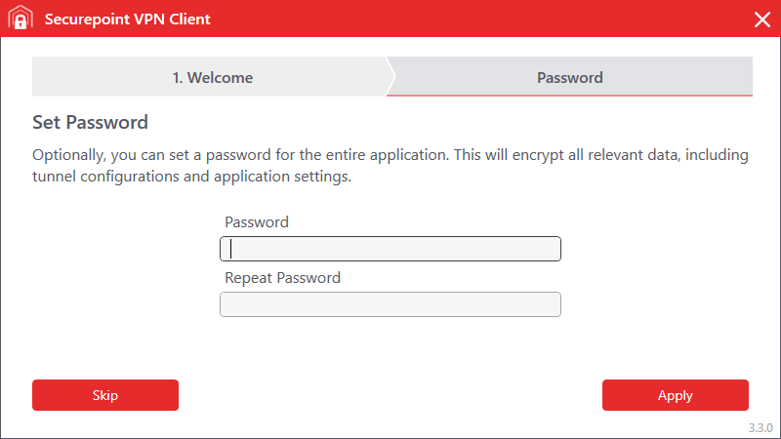Click the version number 3.3.0
The width and height of the screenshot is (781, 439).
(x=760, y=428)
